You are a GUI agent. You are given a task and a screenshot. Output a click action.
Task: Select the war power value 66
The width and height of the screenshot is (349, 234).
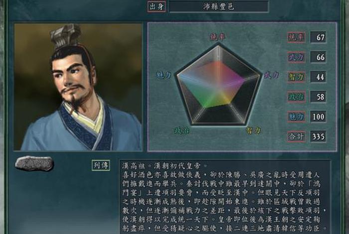point(319,57)
